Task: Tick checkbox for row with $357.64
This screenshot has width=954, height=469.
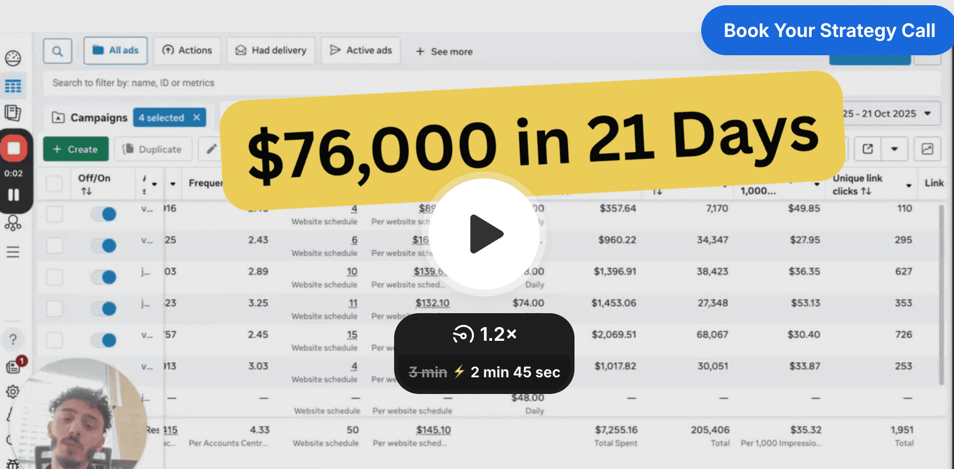Action: pyautogui.click(x=54, y=214)
